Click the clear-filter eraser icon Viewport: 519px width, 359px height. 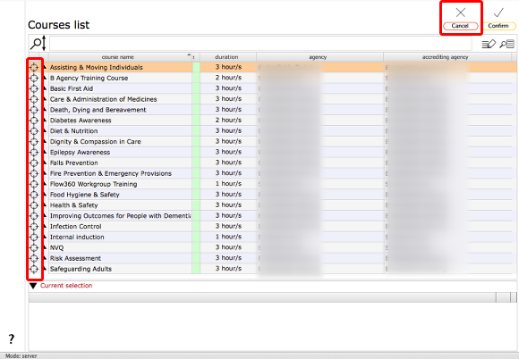[x=489, y=44]
